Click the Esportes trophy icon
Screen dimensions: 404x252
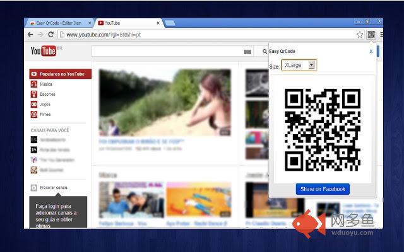point(33,94)
